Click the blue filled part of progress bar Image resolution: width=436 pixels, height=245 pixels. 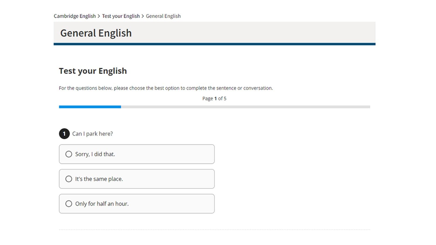coord(90,107)
